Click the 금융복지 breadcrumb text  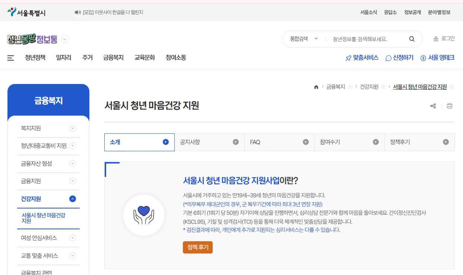tap(336, 87)
